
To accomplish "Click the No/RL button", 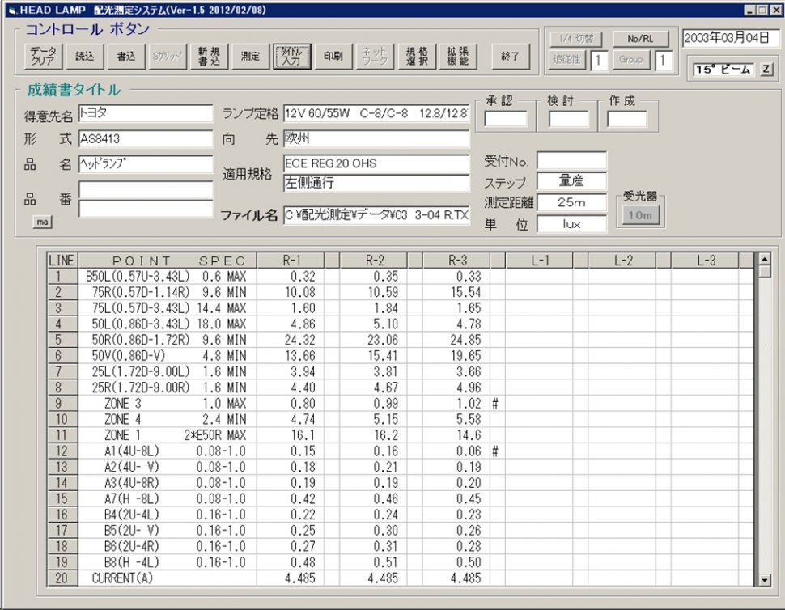I will (x=641, y=39).
